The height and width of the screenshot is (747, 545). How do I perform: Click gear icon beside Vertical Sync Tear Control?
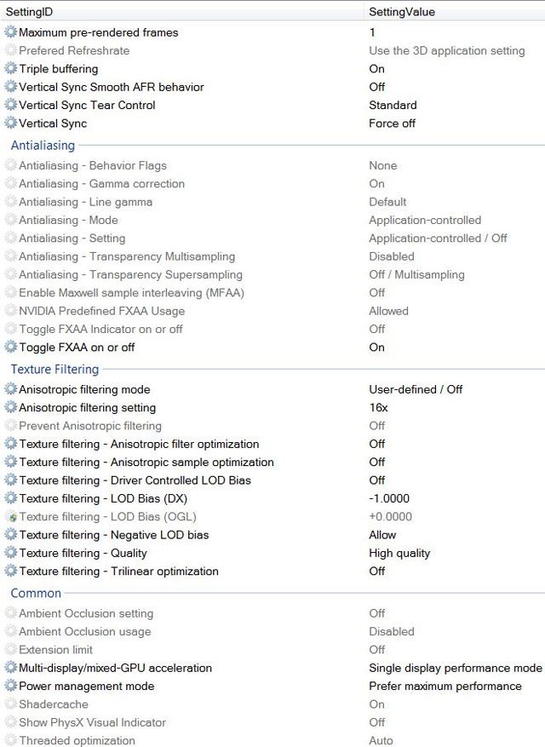(x=11, y=106)
